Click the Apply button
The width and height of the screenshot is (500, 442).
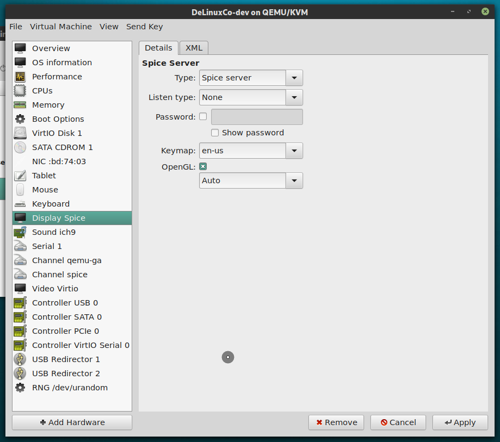pos(460,422)
